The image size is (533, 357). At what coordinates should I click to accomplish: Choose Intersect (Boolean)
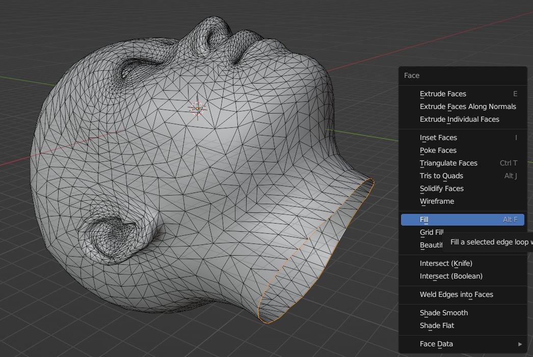click(450, 276)
